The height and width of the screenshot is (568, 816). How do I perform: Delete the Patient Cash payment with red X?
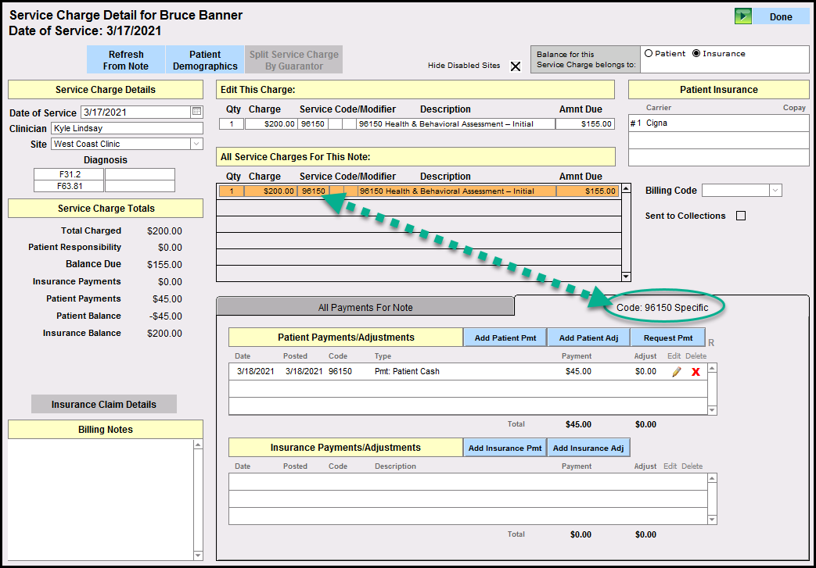[x=695, y=372]
